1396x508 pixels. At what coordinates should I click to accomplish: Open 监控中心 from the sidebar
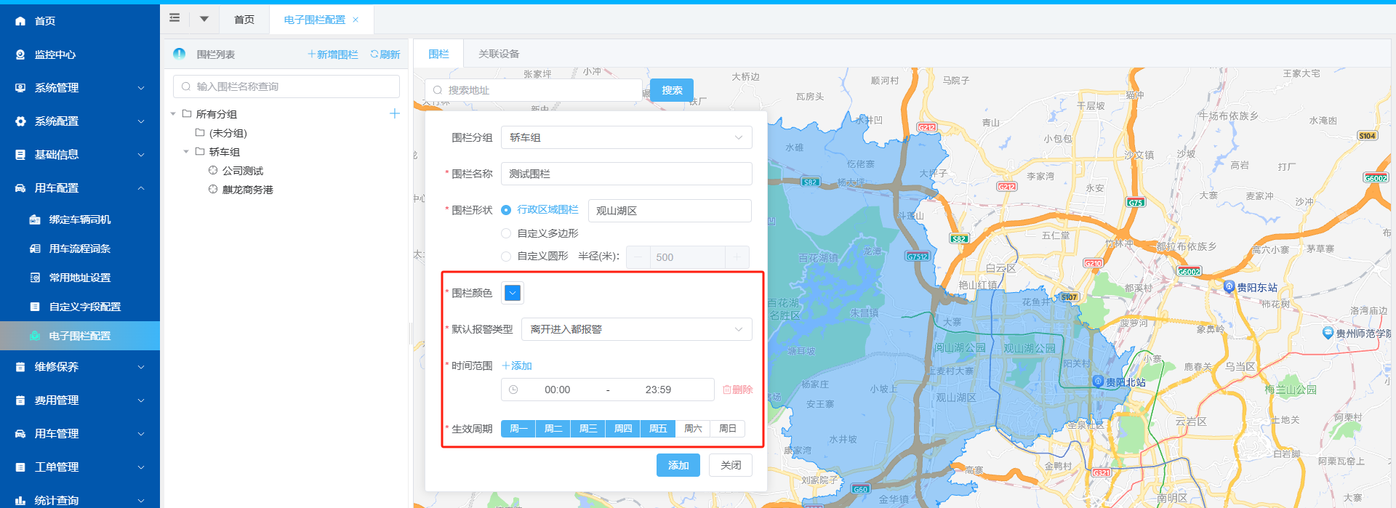pos(55,55)
